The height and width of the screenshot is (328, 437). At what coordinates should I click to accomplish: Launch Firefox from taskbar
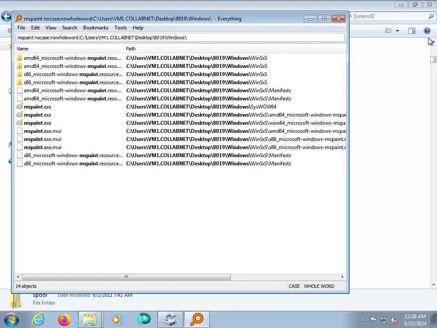tap(64, 319)
